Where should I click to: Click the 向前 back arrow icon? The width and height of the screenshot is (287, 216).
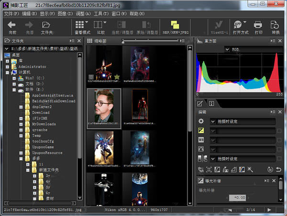point(12,25)
